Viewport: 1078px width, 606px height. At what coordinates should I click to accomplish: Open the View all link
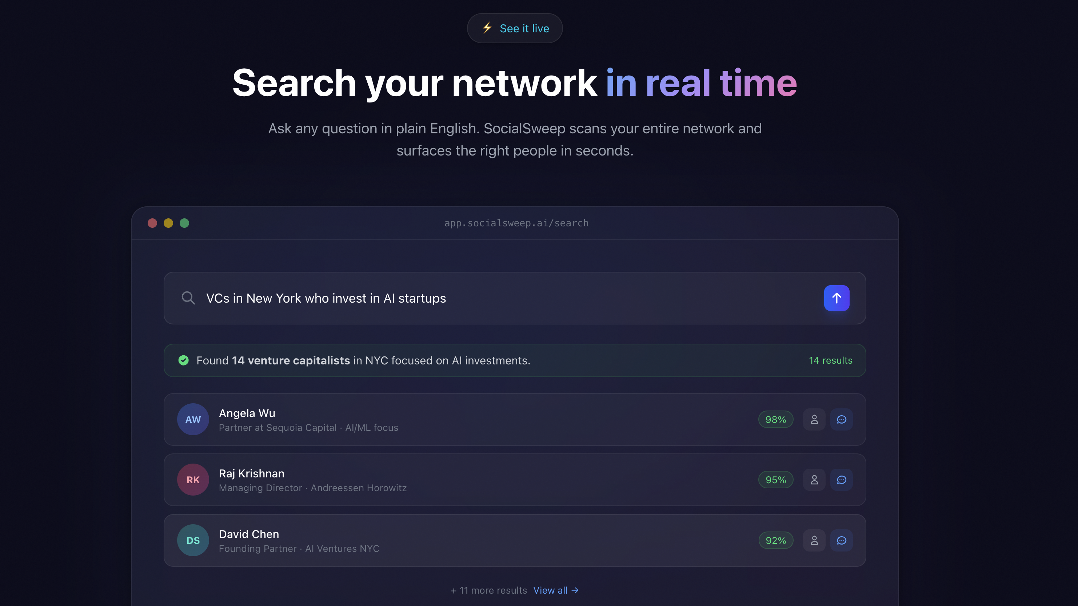pyautogui.click(x=556, y=590)
